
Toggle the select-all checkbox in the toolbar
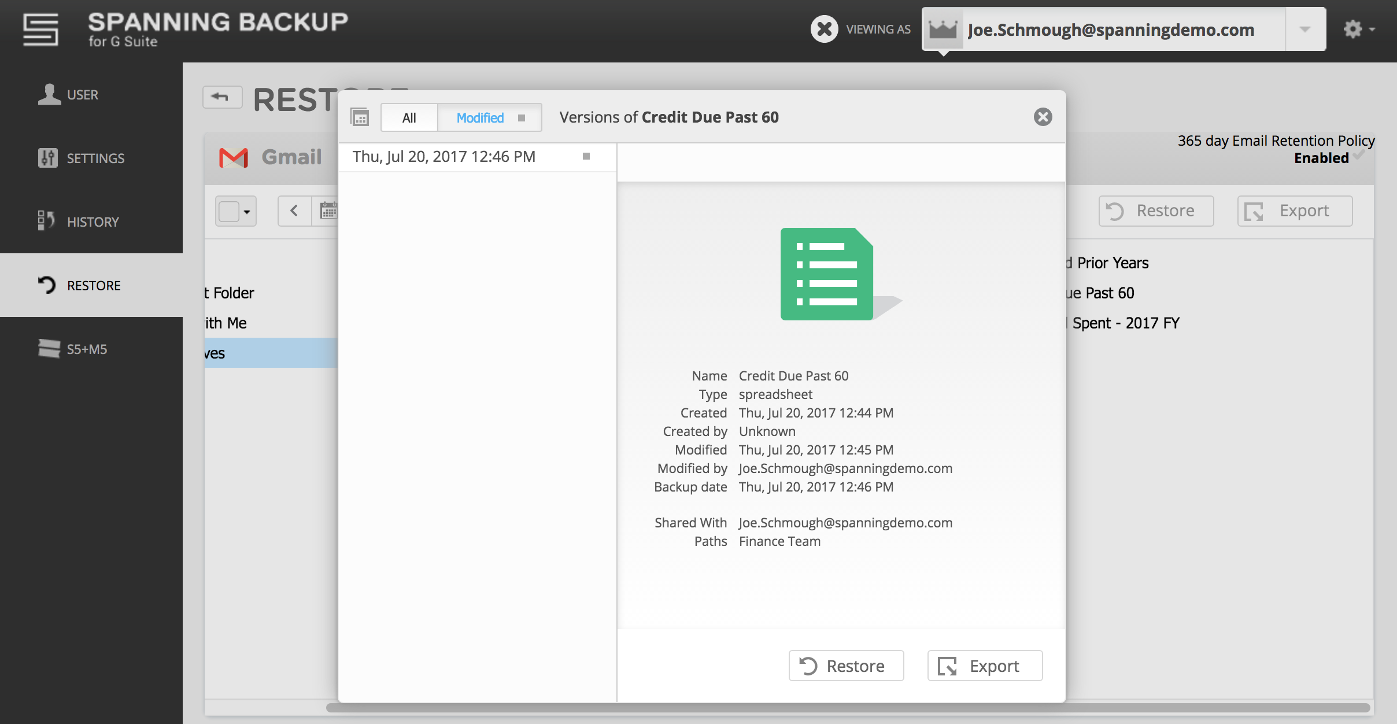point(229,211)
